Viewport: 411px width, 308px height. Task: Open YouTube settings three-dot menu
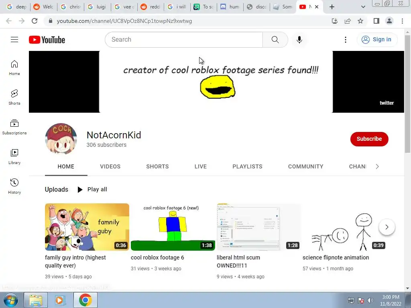click(346, 40)
